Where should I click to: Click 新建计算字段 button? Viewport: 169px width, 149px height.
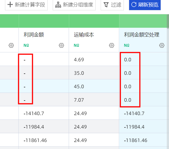click(x=26, y=5)
